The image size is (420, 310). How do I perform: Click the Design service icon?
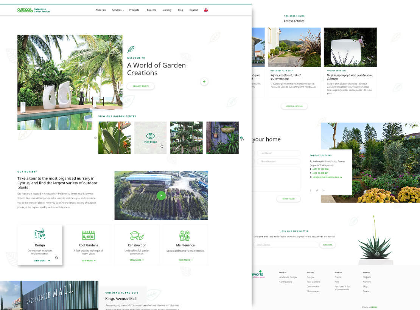(x=40, y=234)
